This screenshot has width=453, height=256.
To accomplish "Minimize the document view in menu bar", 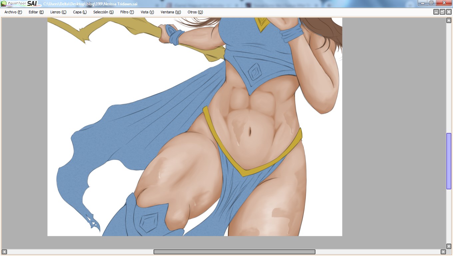I will tap(436, 12).
